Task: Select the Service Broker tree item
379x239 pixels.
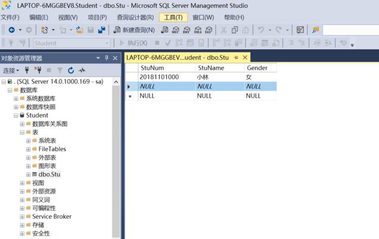Action: [x=52, y=216]
